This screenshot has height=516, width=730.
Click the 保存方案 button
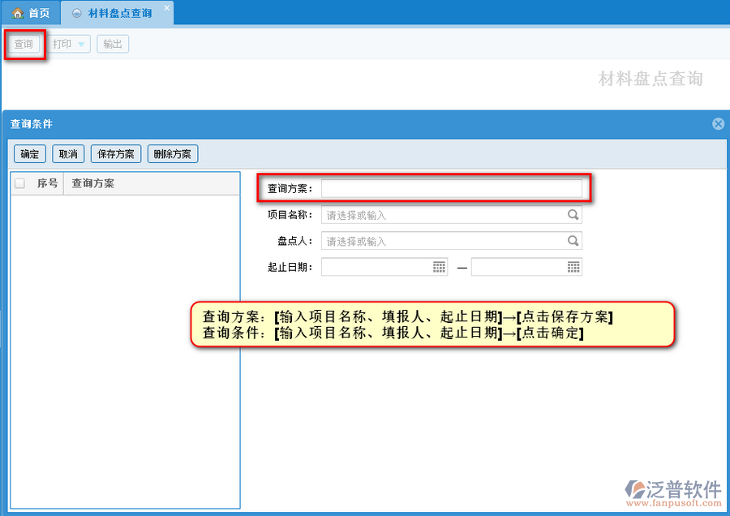[117, 154]
